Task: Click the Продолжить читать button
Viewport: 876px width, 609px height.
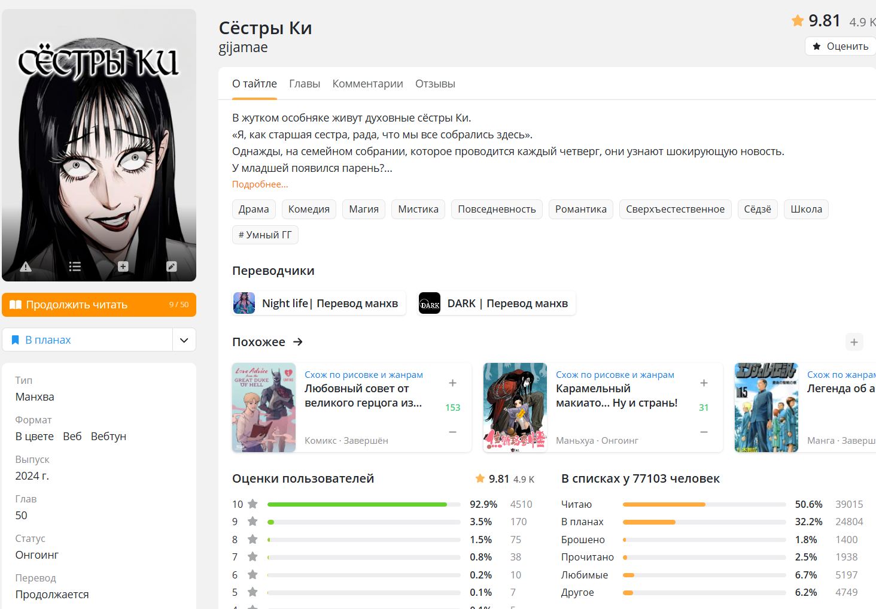Action: tap(99, 305)
